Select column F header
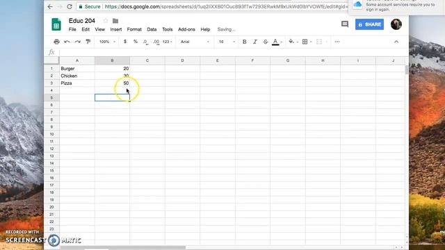The width and height of the screenshot is (445, 250). pos(252,60)
